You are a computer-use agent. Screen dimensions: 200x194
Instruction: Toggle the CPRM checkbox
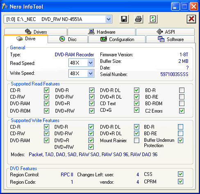181,181
